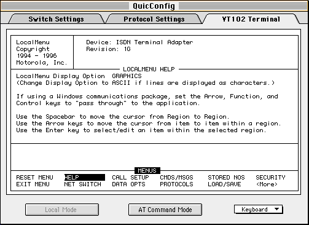Image resolution: width=309 pixels, height=225 pixels.
Task: Select RESET MENU in the terminal
Action: tap(34, 178)
